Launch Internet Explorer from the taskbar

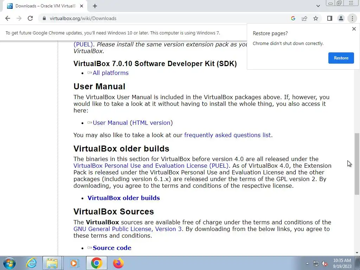click(x=31, y=263)
